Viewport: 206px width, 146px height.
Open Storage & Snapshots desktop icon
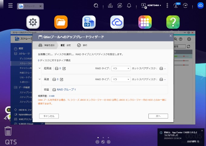(89, 22)
